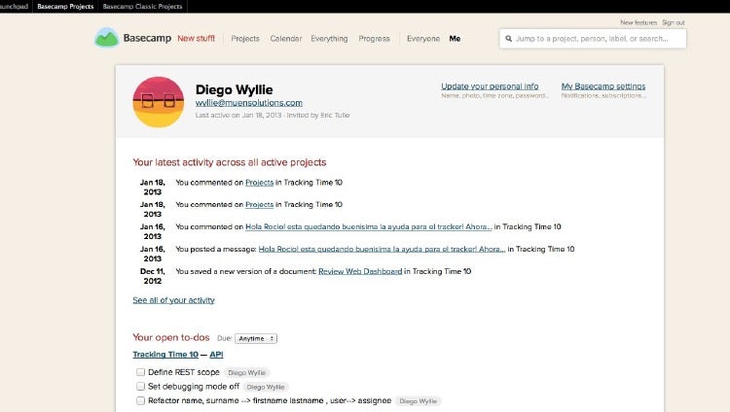
Task: Click the Set debugging mode off text
Action: tap(194, 387)
